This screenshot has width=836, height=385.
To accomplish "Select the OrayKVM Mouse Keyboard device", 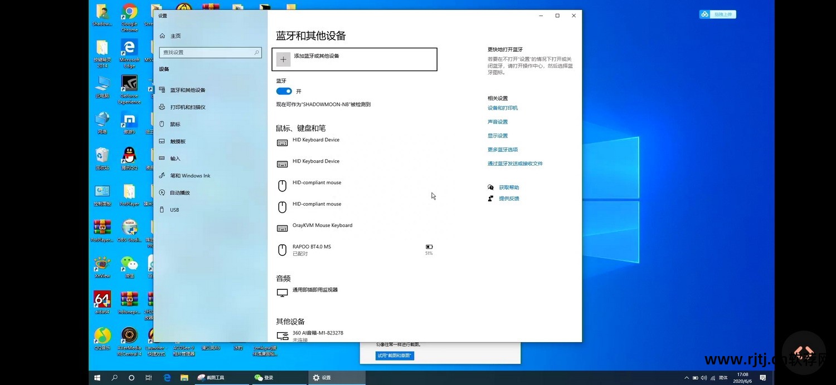I will coord(322,226).
